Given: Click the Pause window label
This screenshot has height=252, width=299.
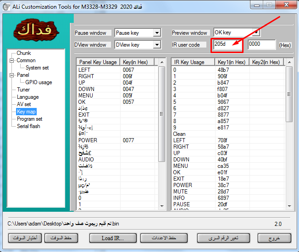Looking at the screenshot, I should point(90,33).
